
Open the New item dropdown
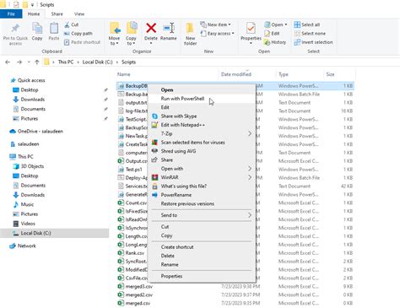(215, 24)
